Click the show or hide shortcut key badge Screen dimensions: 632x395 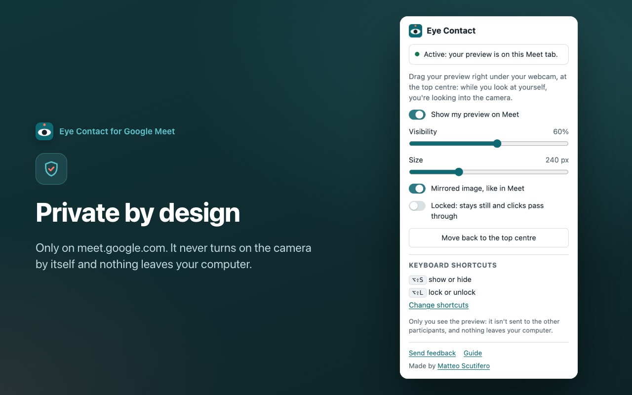[x=418, y=279]
